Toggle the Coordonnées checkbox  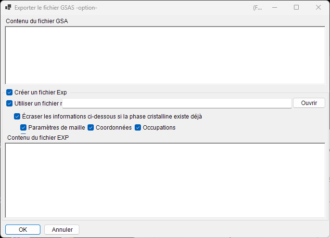coord(91,128)
